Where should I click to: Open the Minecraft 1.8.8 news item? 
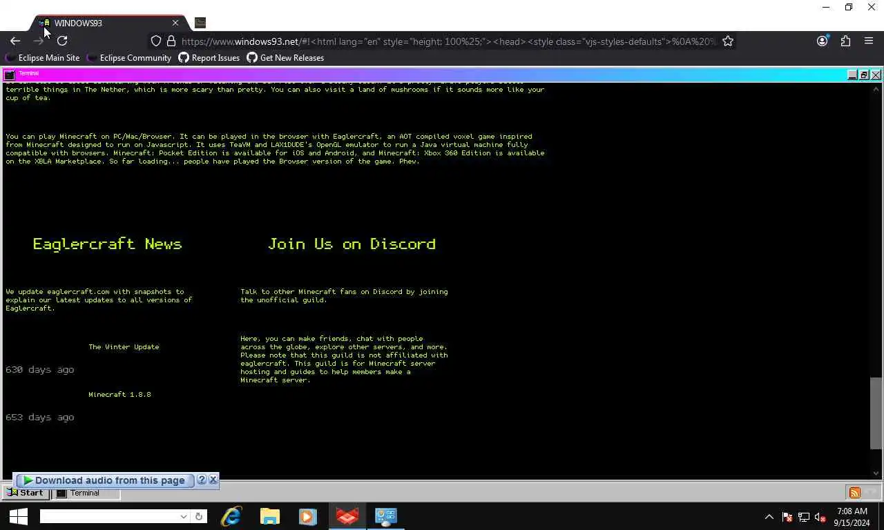pyautogui.click(x=119, y=395)
